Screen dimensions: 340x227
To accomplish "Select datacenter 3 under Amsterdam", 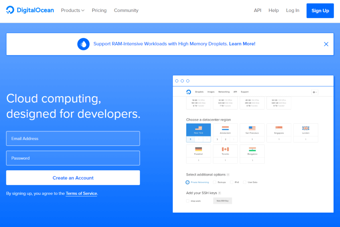I will click(x=217, y=140).
